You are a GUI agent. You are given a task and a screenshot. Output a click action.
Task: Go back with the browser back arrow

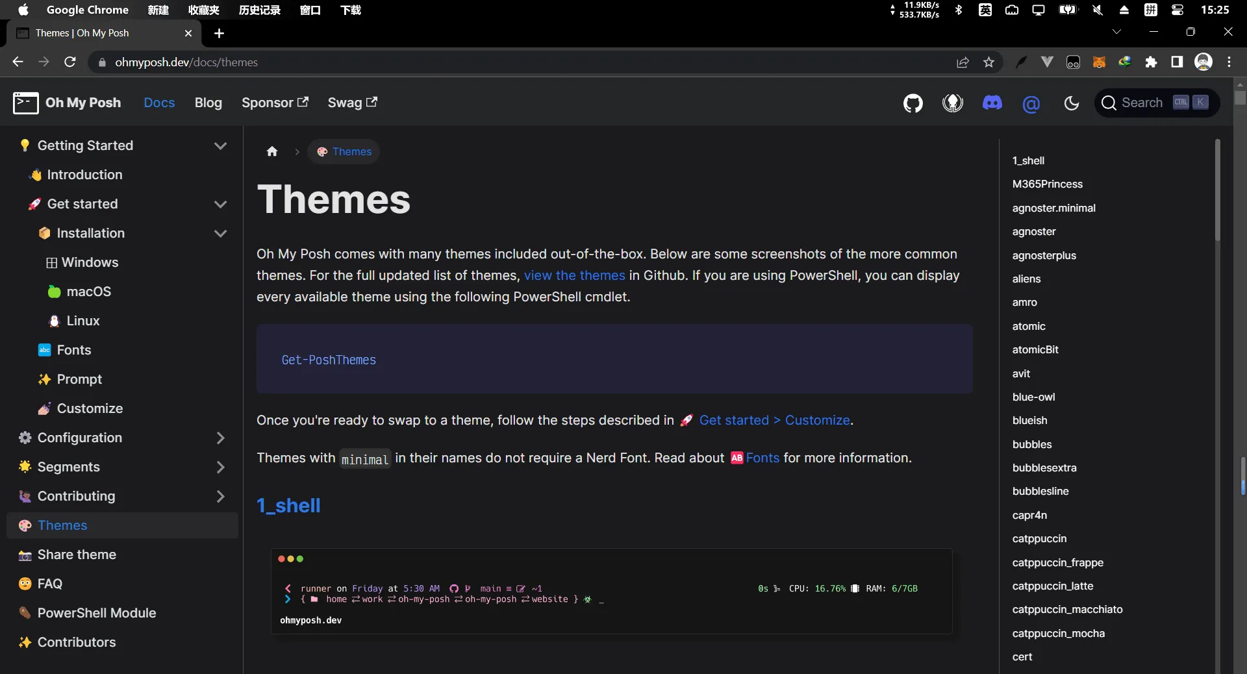coord(18,62)
